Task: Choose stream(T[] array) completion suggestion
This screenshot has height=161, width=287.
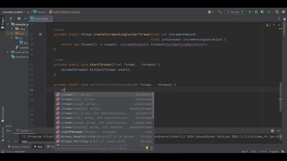Action: tap(104, 94)
